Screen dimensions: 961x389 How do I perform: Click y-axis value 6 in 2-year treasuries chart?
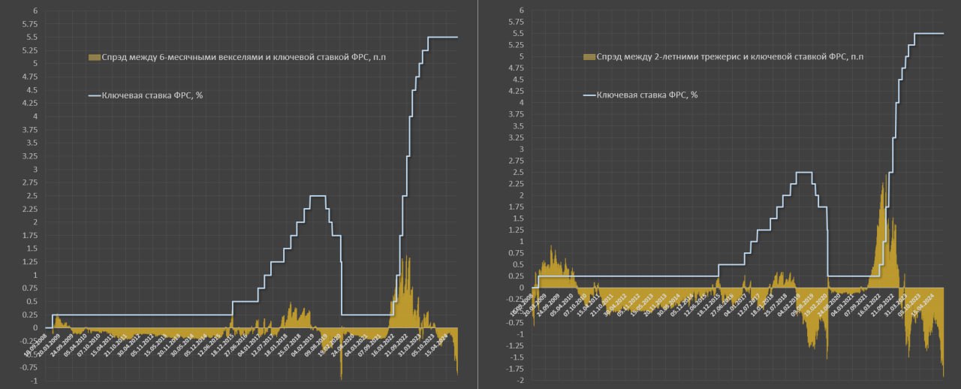523,10
